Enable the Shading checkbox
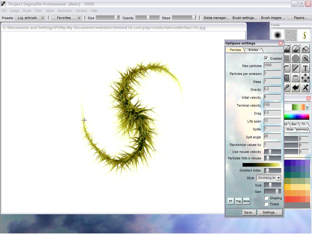This screenshot has height=234, width=312. pos(266,198)
